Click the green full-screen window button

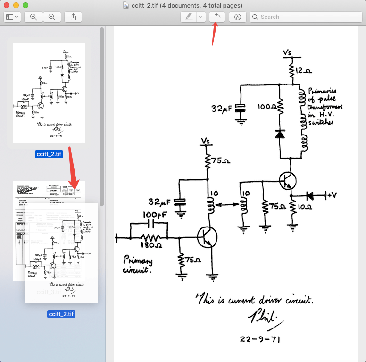pyautogui.click(x=25, y=5)
